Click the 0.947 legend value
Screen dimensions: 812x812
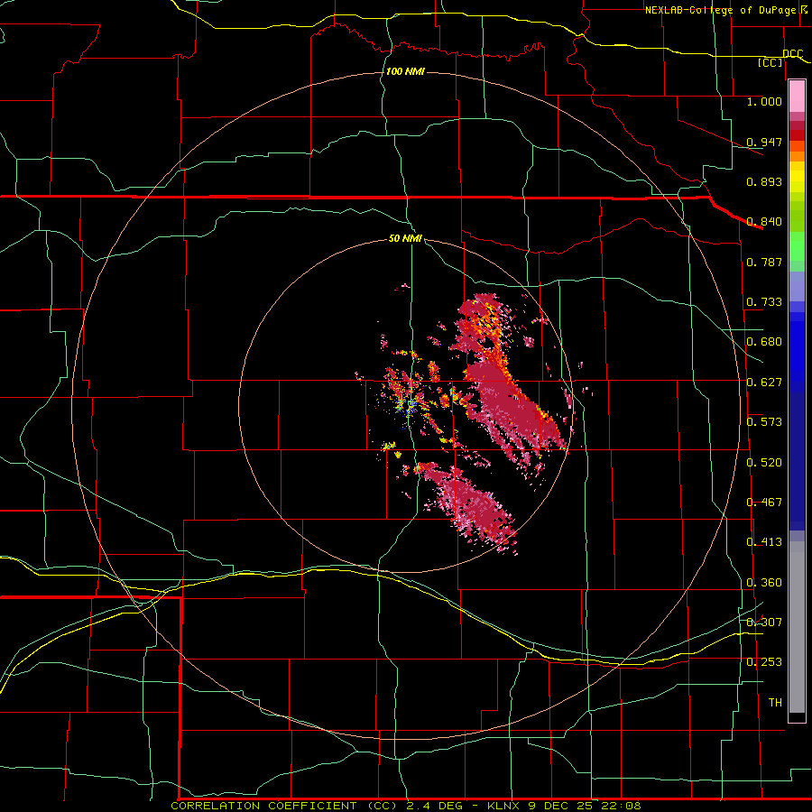[764, 142]
